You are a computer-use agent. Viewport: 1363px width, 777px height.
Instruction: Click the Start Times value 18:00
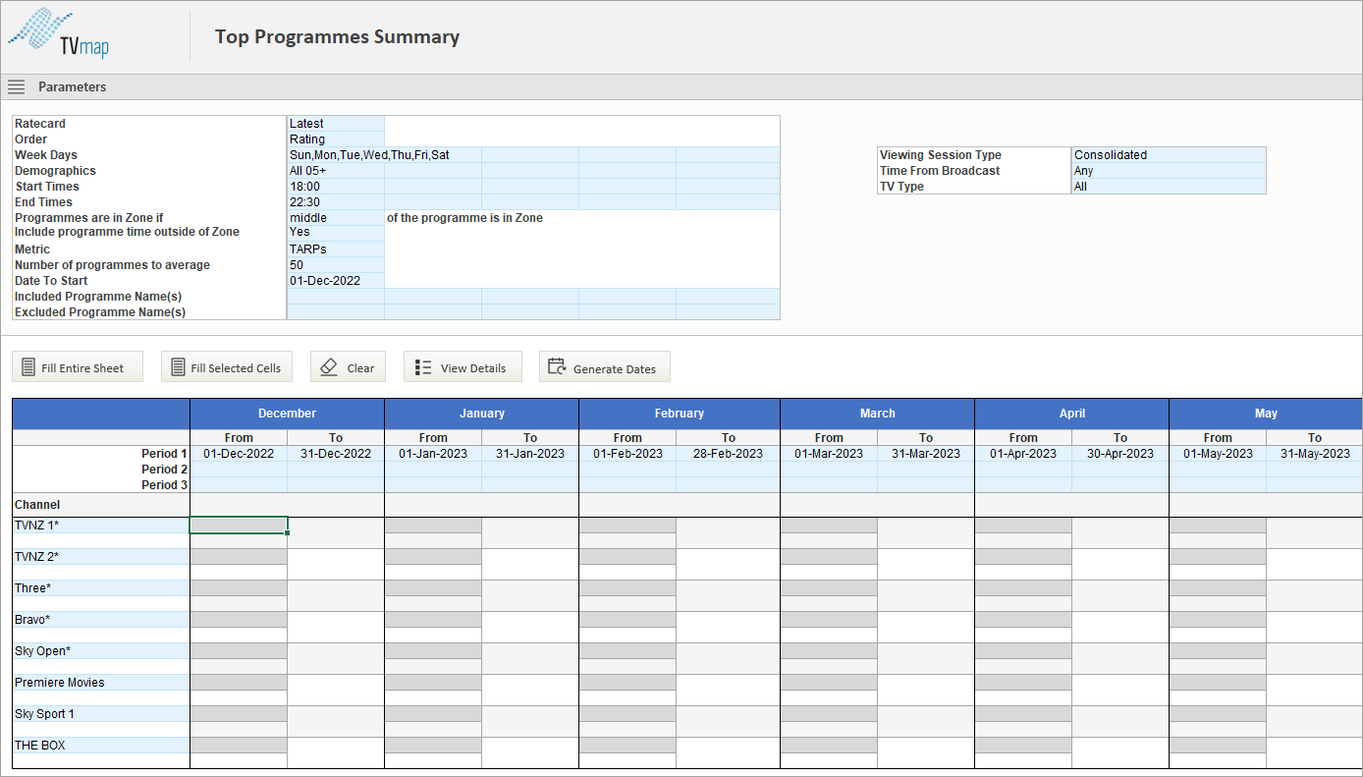click(336, 187)
